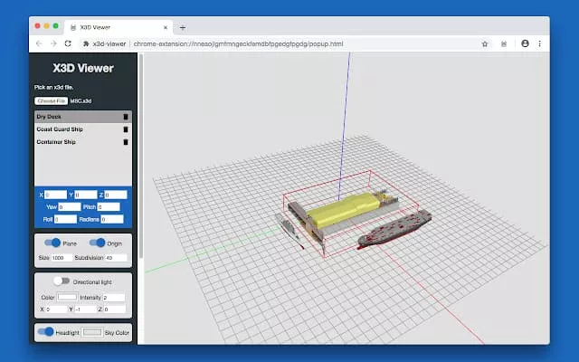Viewport: 579px width, 362px height.
Task: Disable the Headlight switch
Action: (x=45, y=332)
